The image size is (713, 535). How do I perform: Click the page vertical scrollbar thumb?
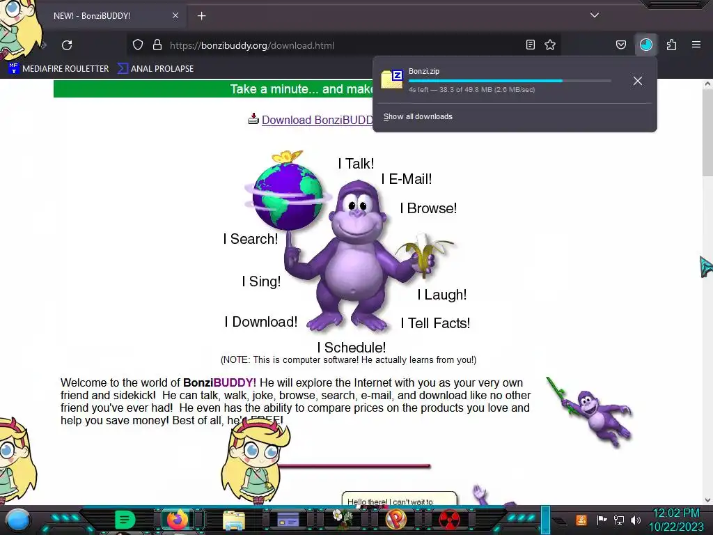pos(707,132)
